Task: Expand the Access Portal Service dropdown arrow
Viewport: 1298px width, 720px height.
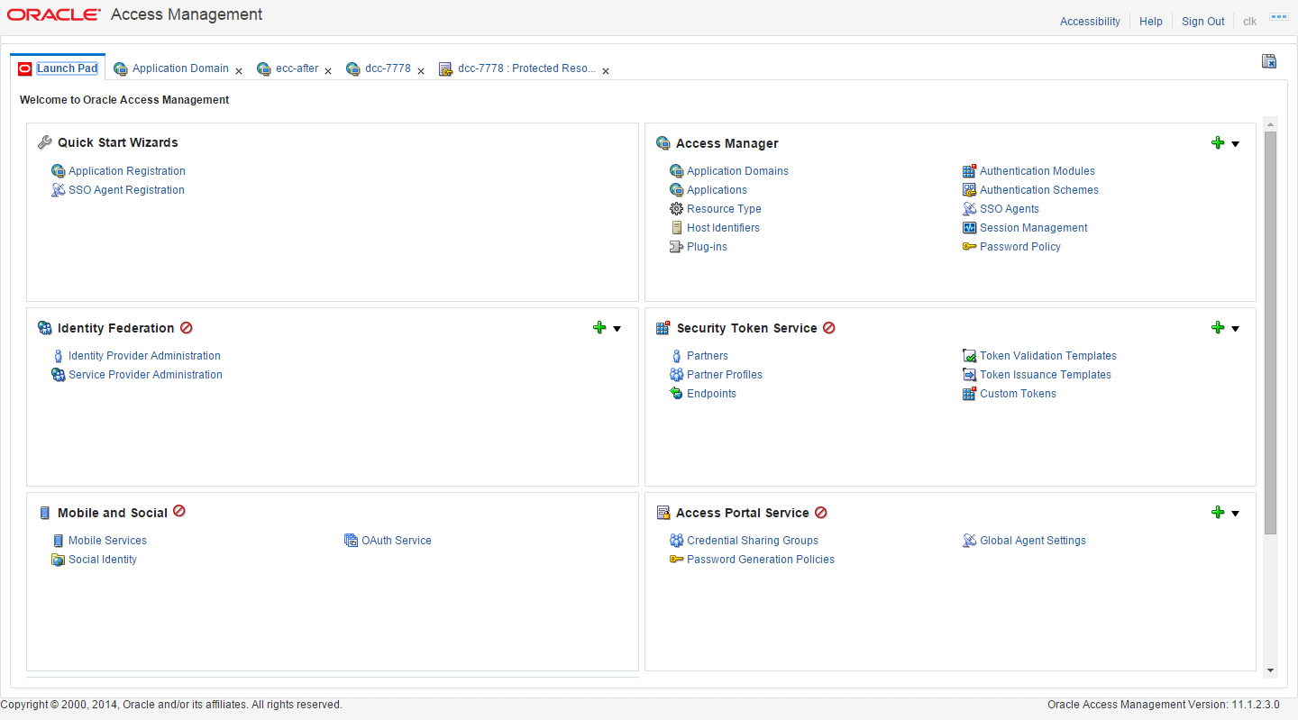Action: [x=1236, y=514]
